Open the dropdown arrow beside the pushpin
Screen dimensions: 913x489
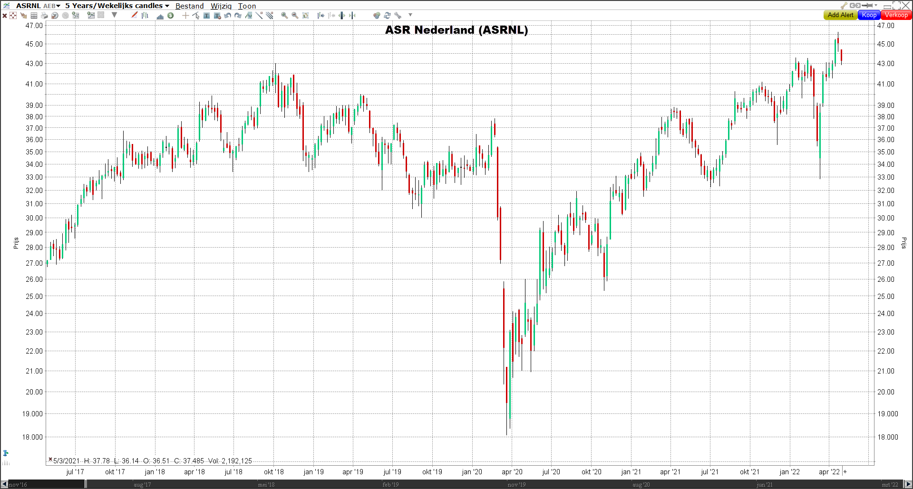point(876,5)
